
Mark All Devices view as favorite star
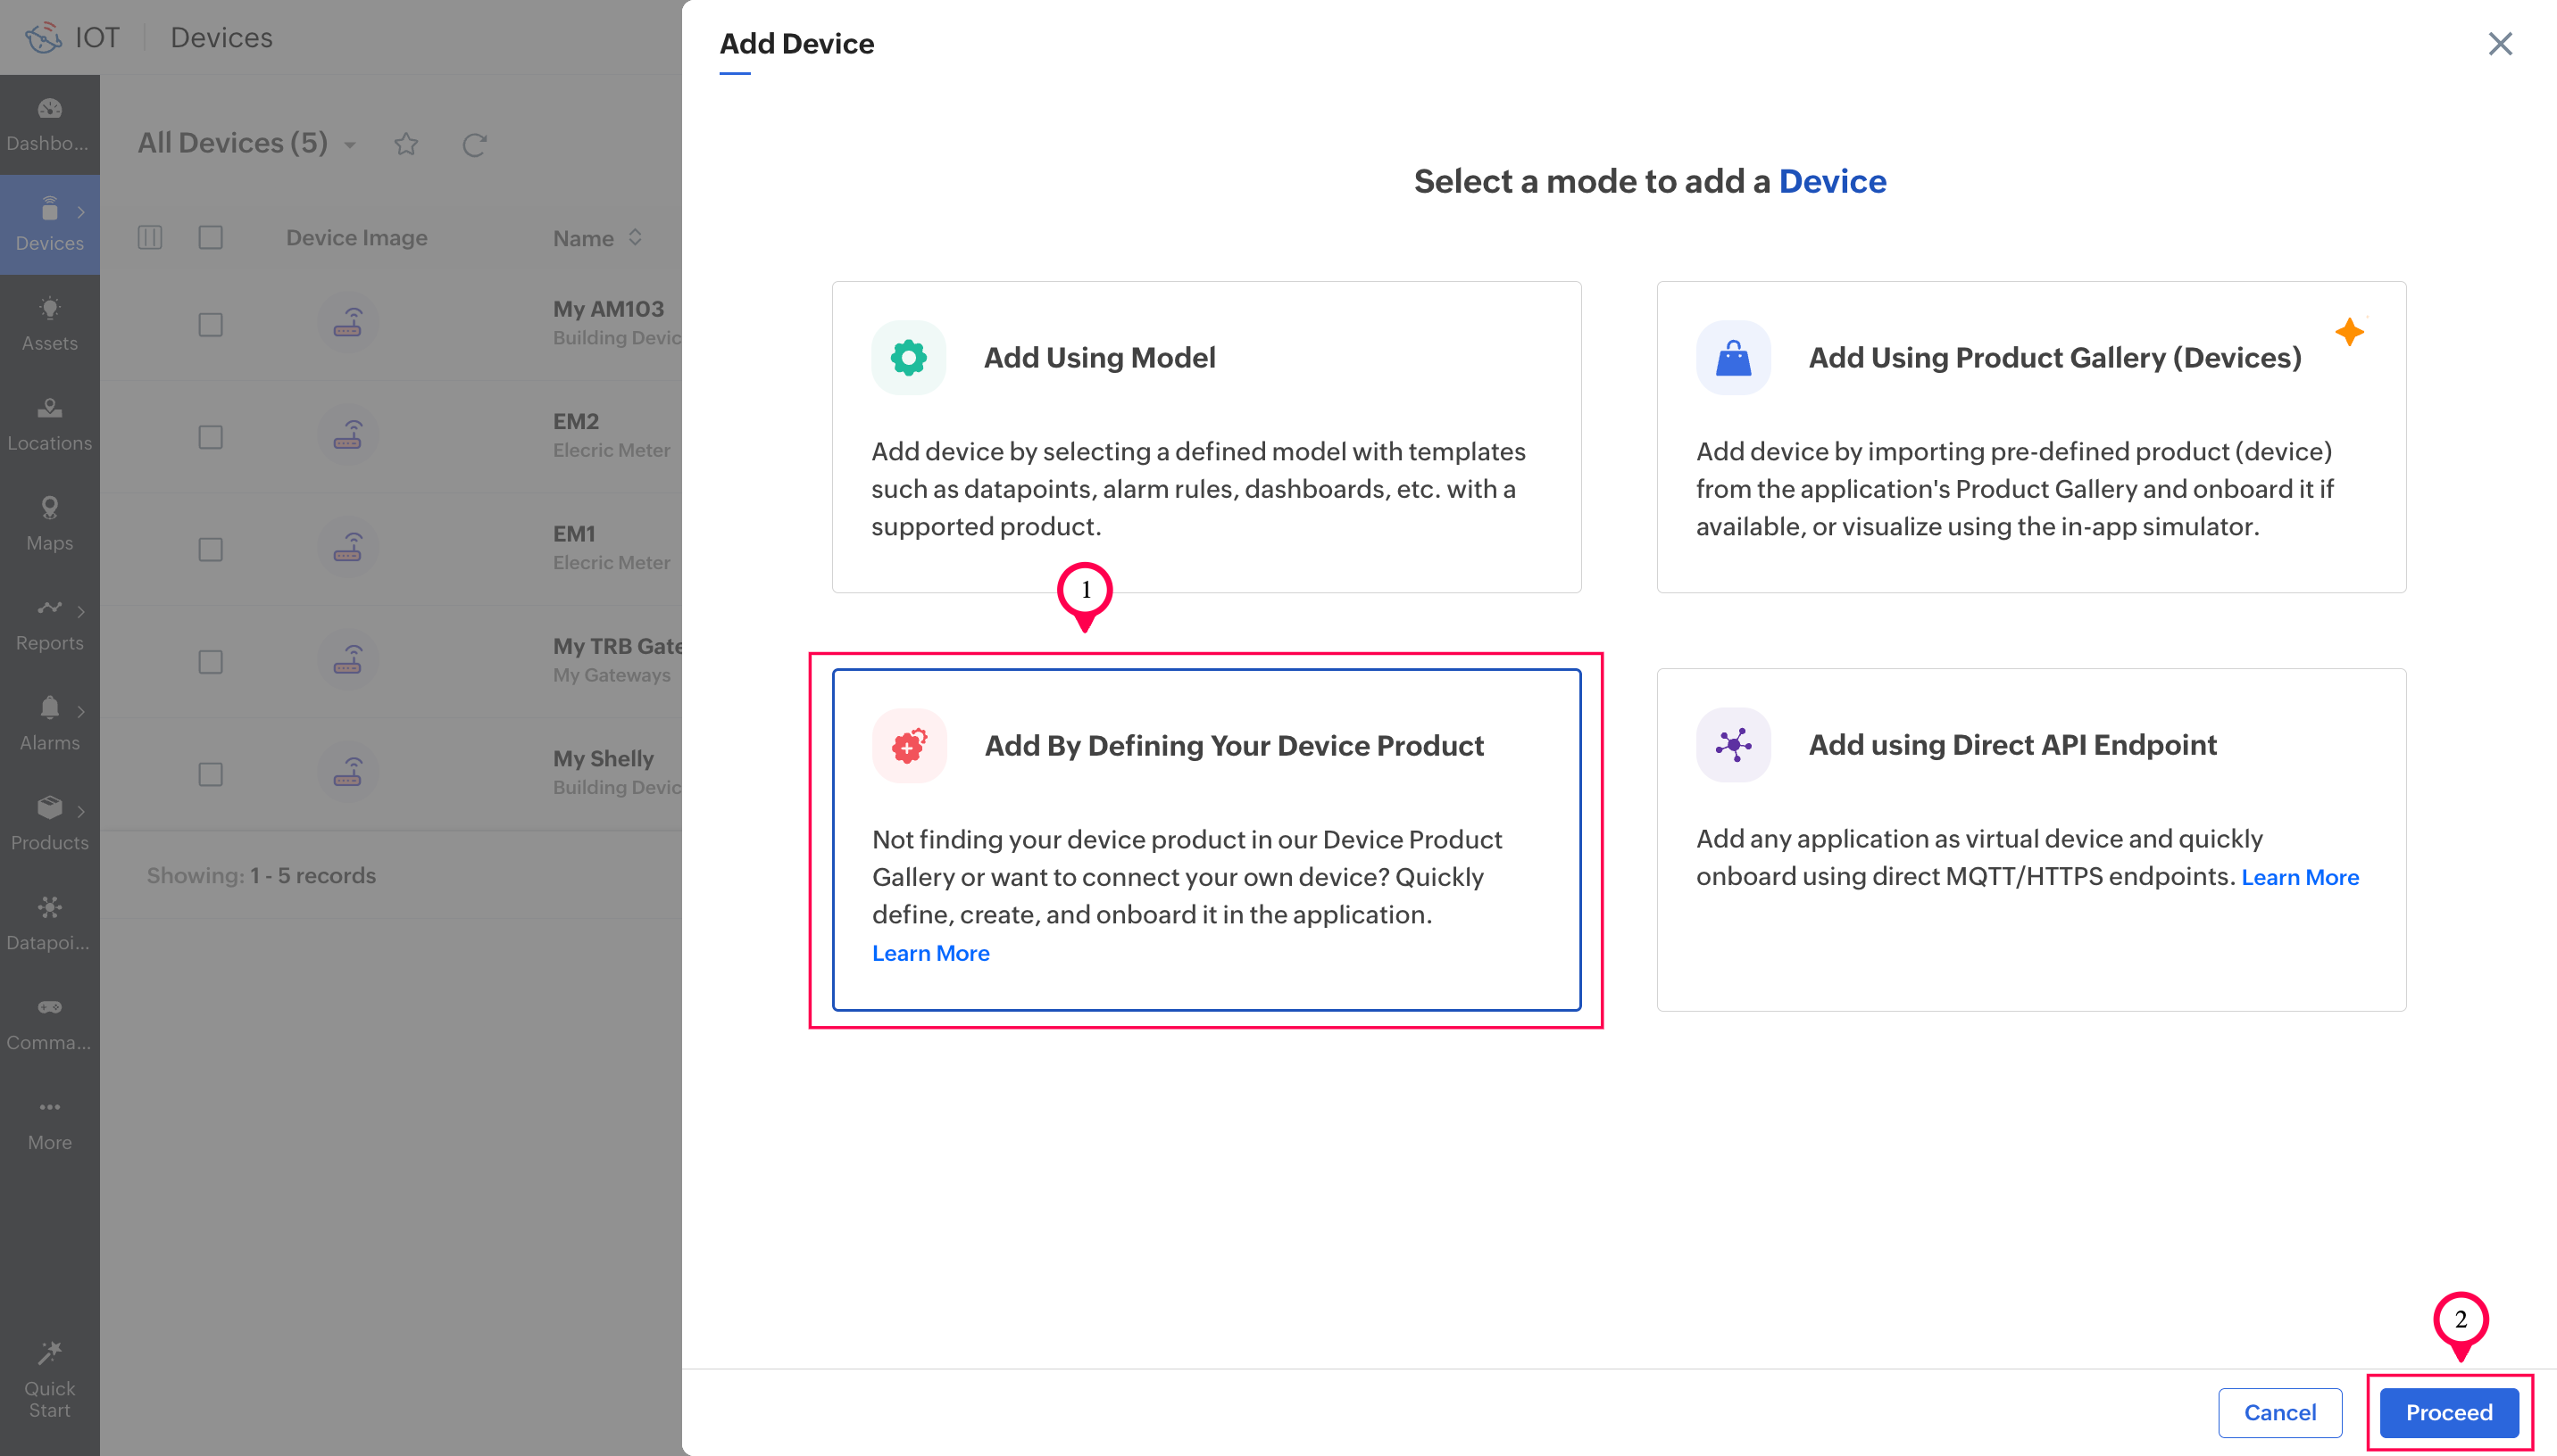pos(405,145)
